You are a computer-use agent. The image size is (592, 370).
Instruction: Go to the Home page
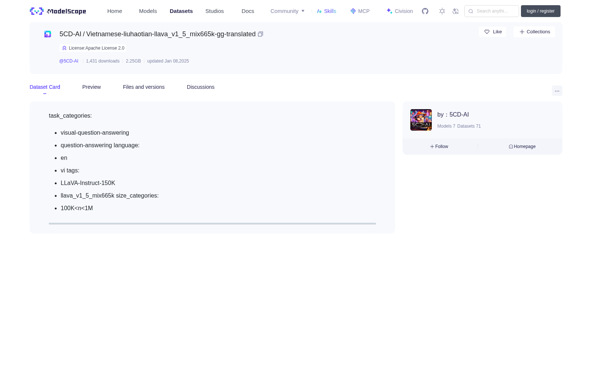[115, 11]
